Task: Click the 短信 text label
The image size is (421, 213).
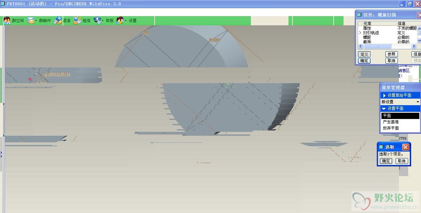Action: point(86,21)
